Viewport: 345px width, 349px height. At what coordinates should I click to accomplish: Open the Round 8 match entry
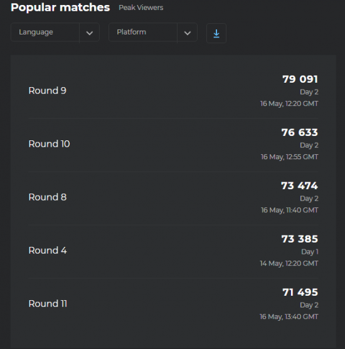tap(173, 198)
